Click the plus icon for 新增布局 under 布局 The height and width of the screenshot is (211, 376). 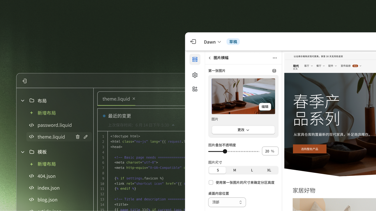pyautogui.click(x=31, y=113)
